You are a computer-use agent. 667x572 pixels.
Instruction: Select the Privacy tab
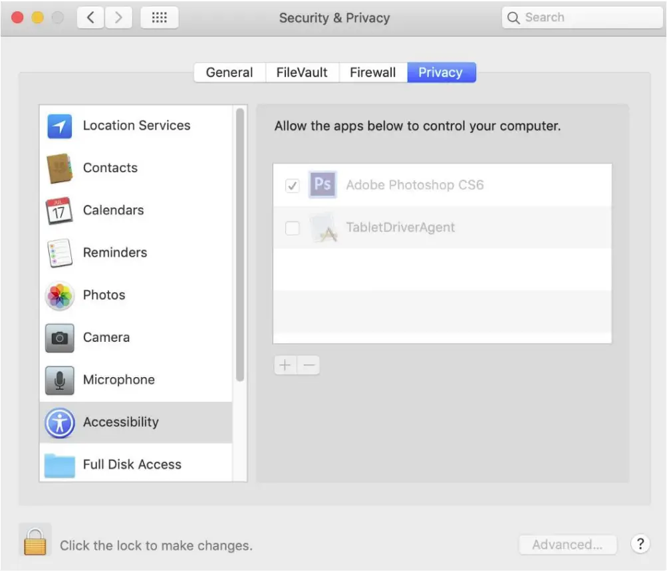[441, 72]
